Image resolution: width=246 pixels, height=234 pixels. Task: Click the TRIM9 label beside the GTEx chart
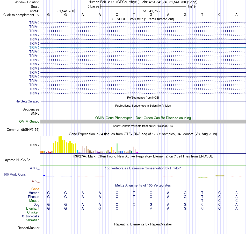click(x=34, y=145)
